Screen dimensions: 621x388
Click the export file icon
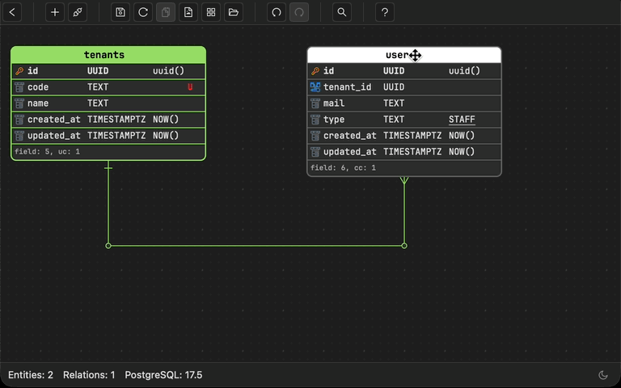tap(188, 12)
